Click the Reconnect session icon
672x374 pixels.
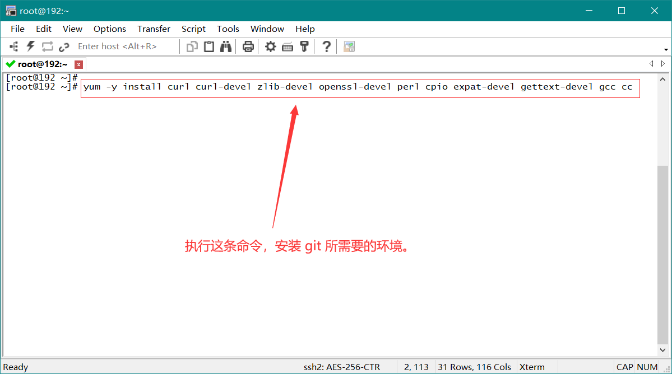[x=48, y=46]
